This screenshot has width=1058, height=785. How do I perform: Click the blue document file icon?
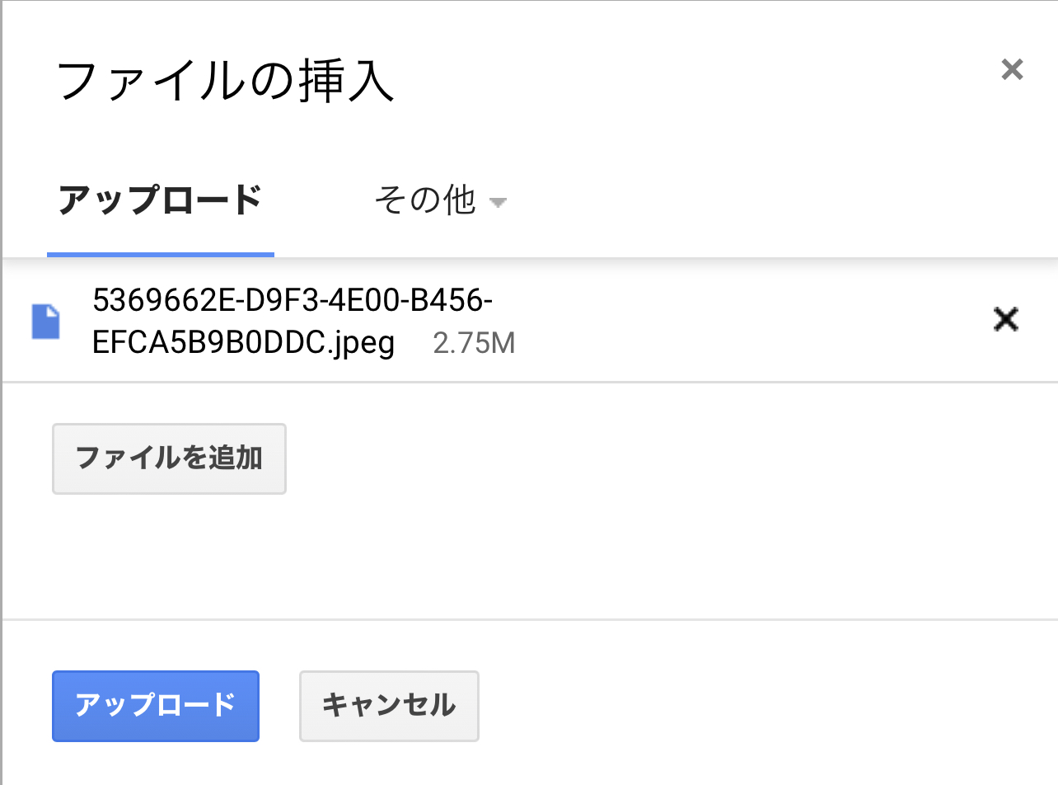(x=45, y=322)
